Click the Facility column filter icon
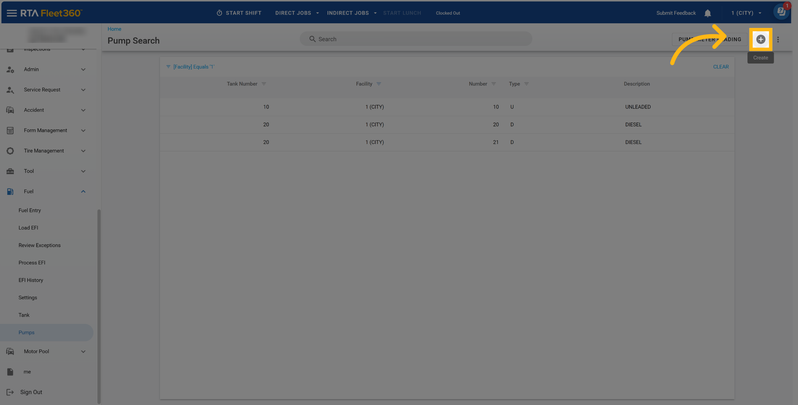Screen dimensions: 798x405 (x=379, y=84)
